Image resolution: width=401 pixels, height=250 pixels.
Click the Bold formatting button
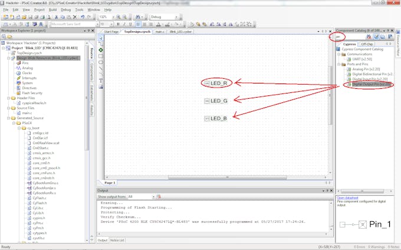119,24
